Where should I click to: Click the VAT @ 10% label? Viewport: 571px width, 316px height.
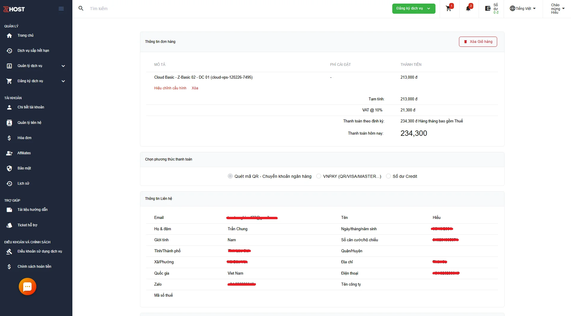click(x=372, y=110)
